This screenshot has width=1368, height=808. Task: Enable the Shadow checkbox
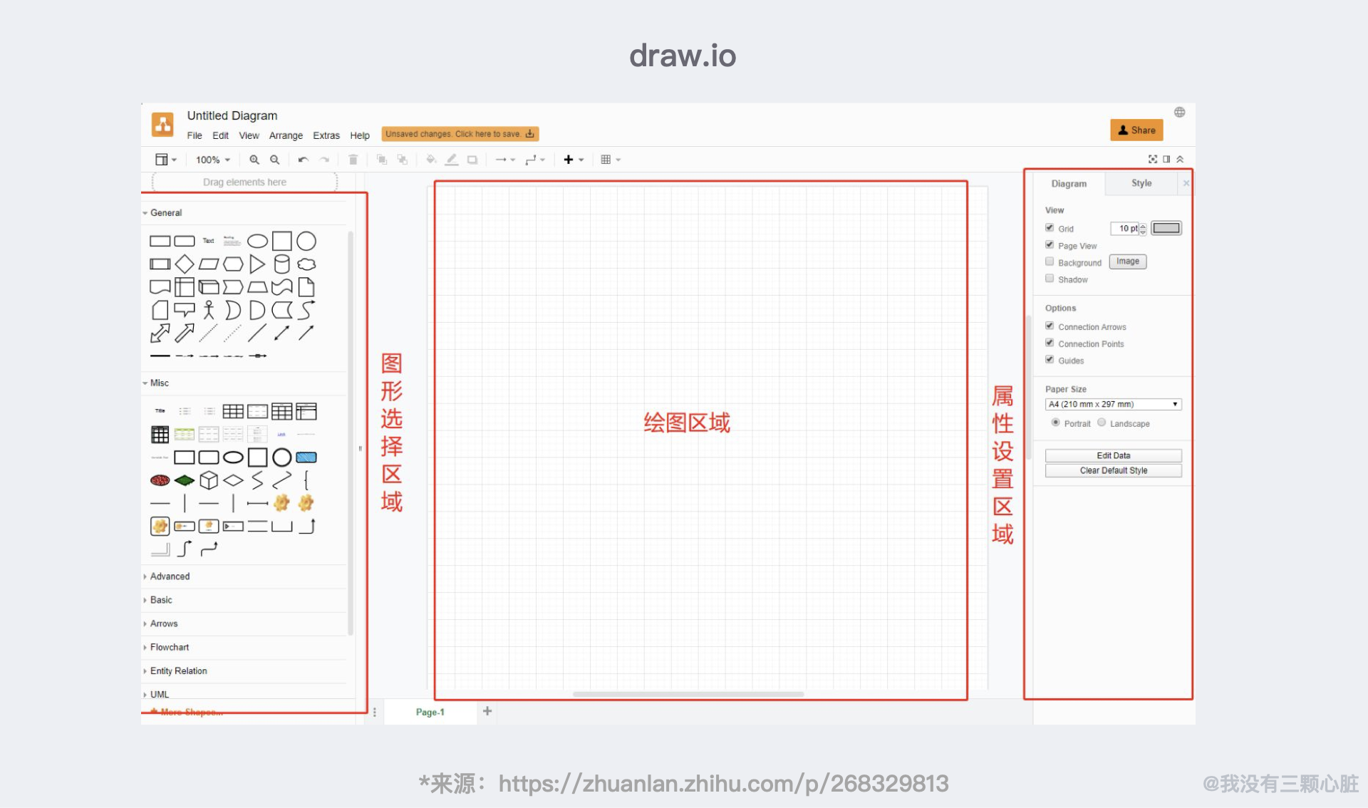(x=1050, y=279)
